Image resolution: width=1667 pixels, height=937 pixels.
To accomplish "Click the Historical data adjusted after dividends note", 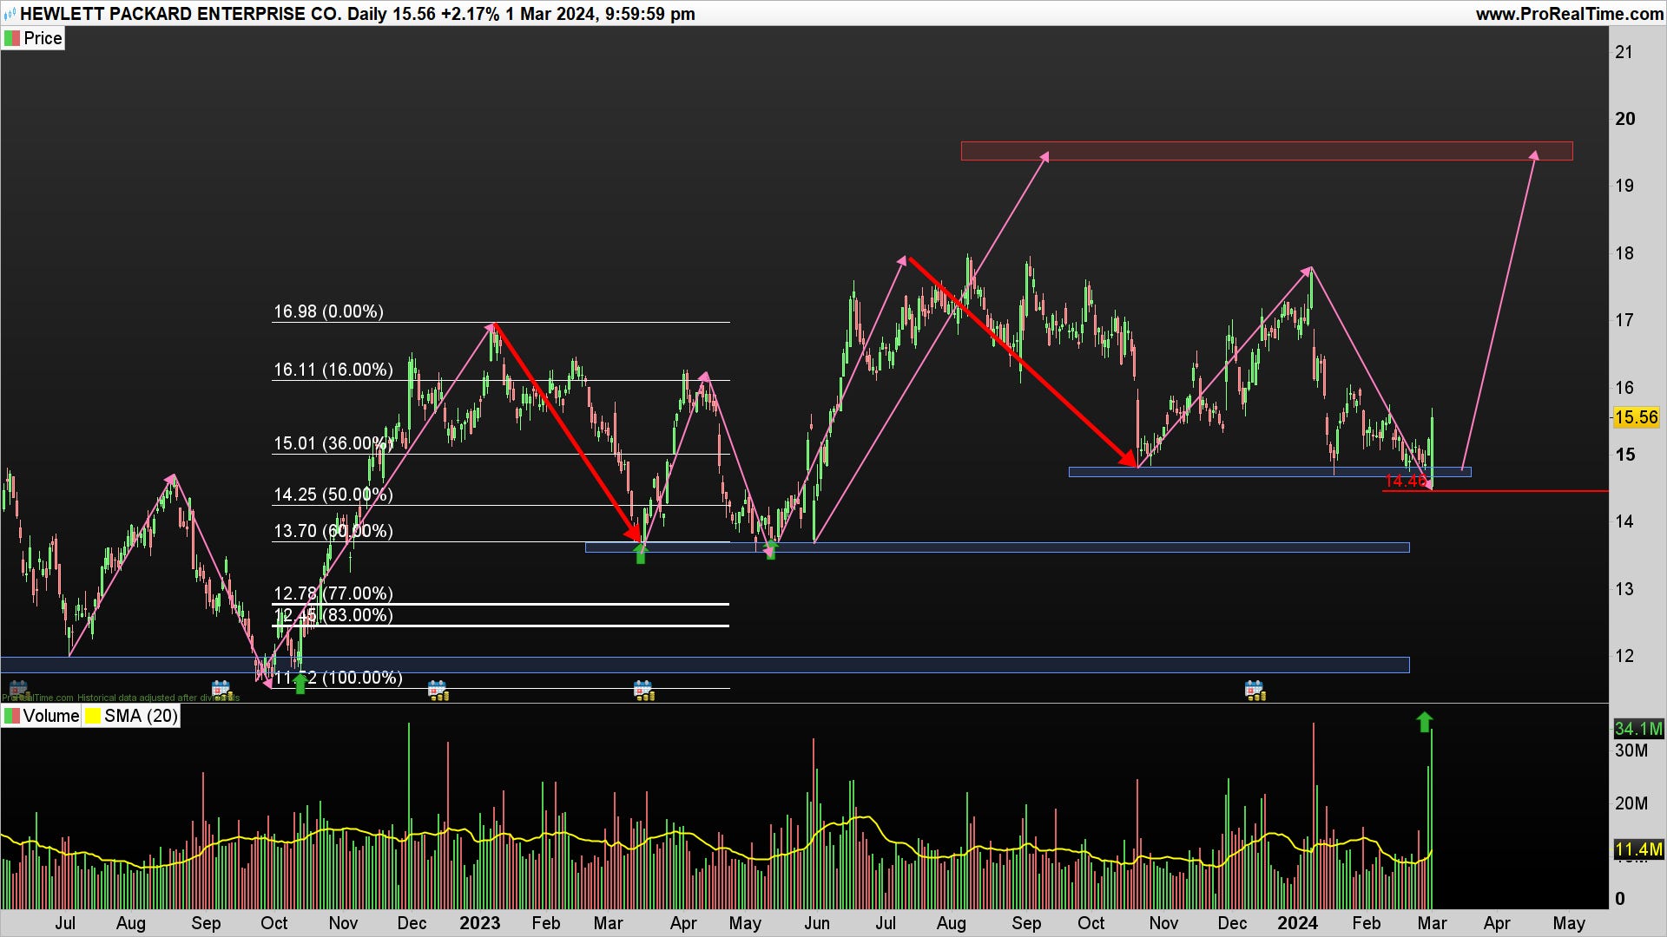I will tap(158, 698).
